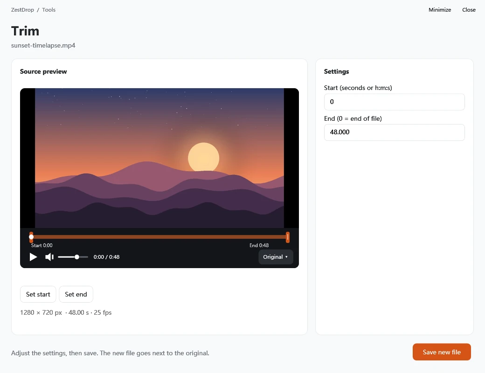Open Tools in the breadcrumb
The width and height of the screenshot is (485, 373).
49,10
